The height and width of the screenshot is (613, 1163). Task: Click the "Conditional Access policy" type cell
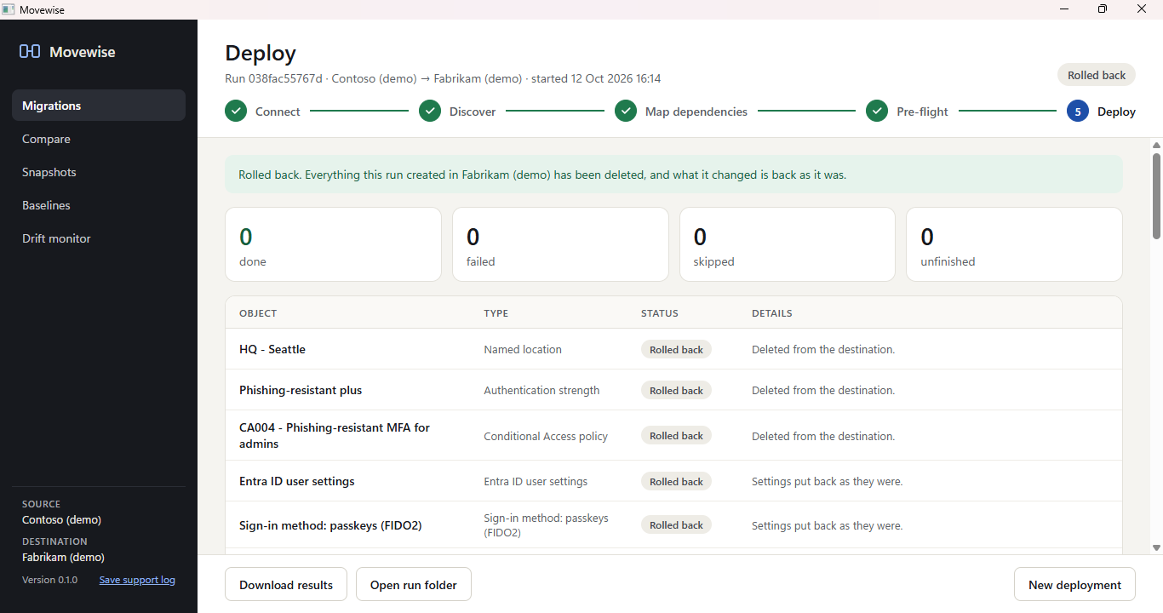pos(546,436)
